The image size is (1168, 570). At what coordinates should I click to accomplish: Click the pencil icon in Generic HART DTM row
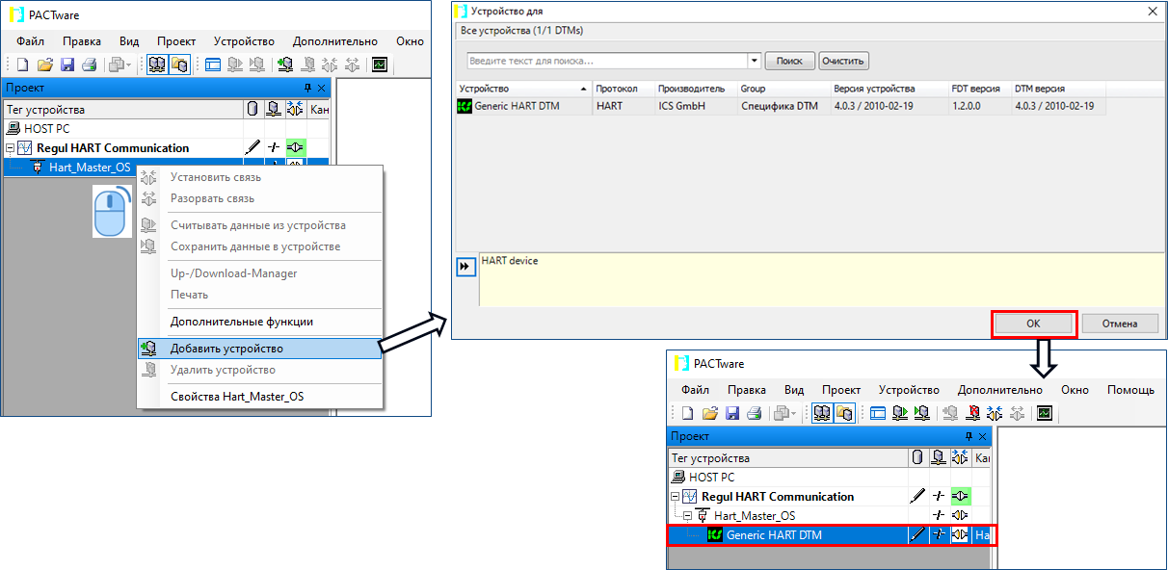point(917,535)
